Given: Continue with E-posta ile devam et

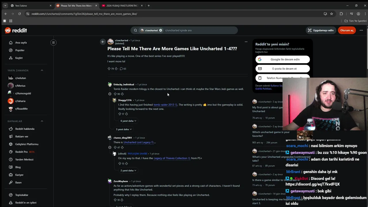Looking at the screenshot, I should click(283, 69).
